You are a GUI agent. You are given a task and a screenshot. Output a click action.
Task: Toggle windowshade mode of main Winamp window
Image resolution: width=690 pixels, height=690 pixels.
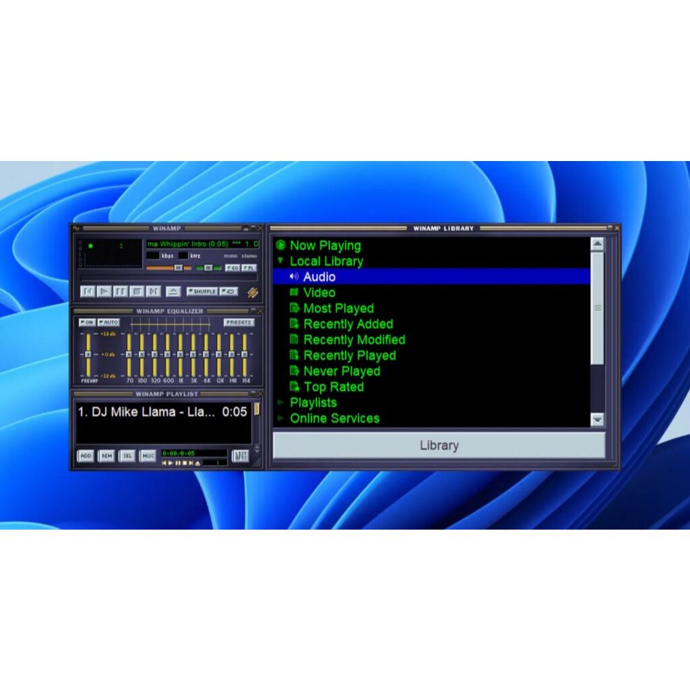[253, 228]
